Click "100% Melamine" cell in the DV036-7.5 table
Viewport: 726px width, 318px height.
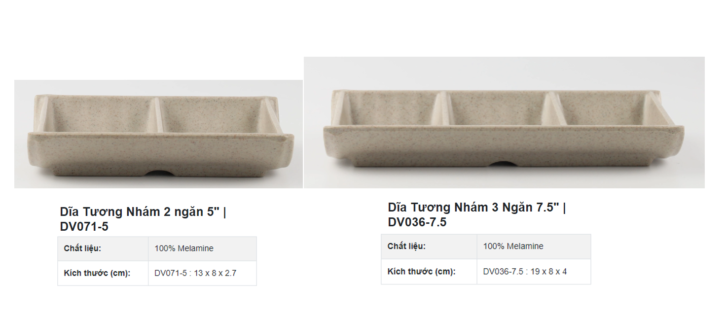[513, 246]
